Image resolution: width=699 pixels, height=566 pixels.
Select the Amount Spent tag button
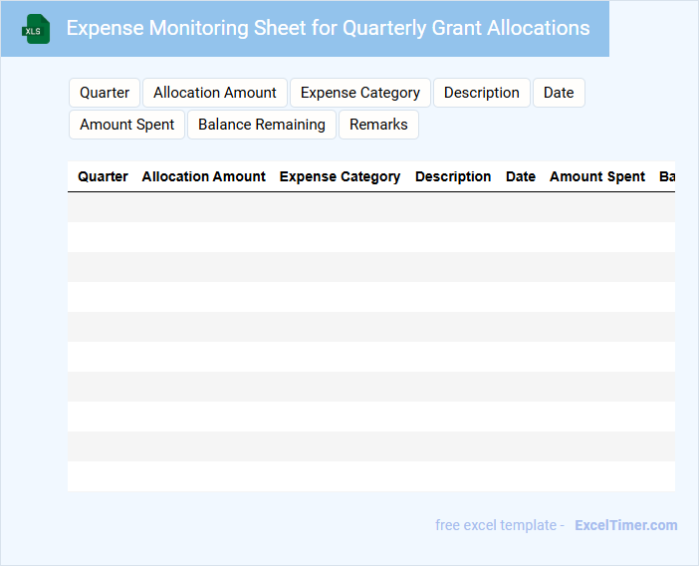[127, 125]
